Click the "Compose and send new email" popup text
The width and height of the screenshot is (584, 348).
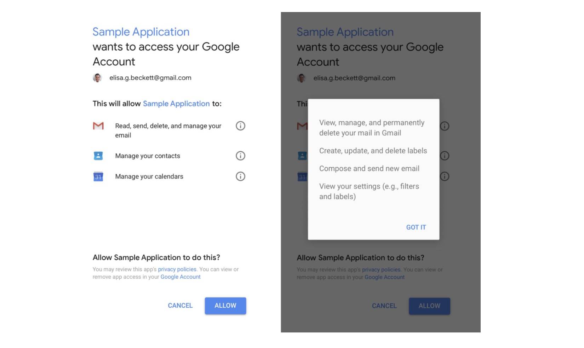(369, 169)
